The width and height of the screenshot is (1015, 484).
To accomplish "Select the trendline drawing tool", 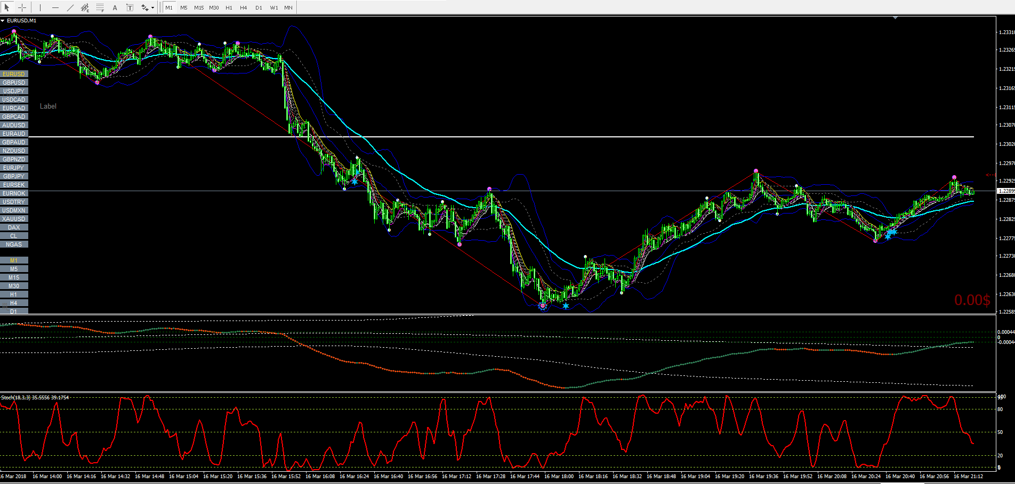I will [70, 7].
